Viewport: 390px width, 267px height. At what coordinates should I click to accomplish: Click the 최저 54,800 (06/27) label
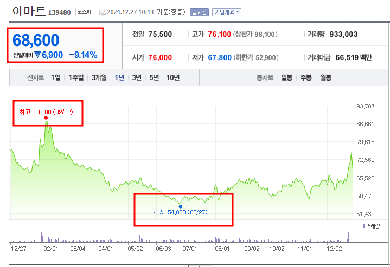(x=181, y=212)
